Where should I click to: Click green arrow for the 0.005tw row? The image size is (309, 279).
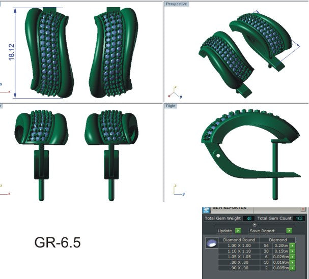(292, 268)
